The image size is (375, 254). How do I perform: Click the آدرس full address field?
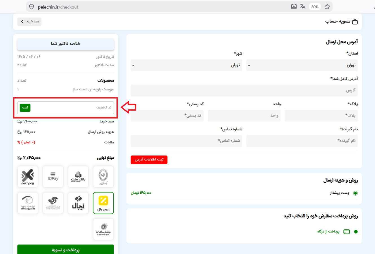(244, 90)
